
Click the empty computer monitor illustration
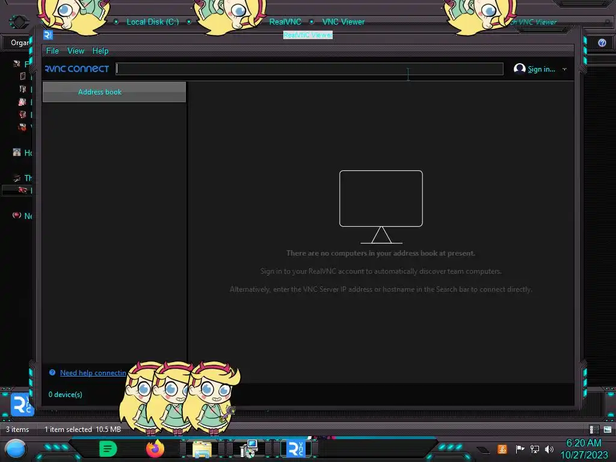(381, 207)
